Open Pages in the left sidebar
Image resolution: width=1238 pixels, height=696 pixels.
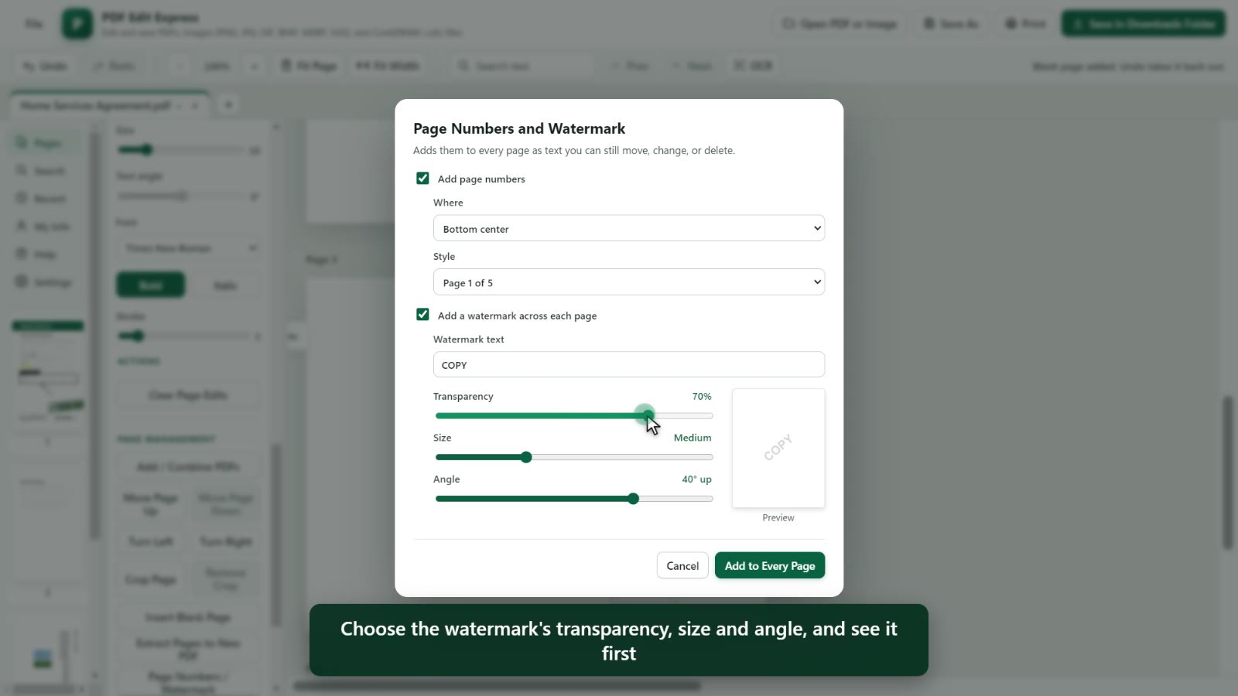click(x=48, y=143)
